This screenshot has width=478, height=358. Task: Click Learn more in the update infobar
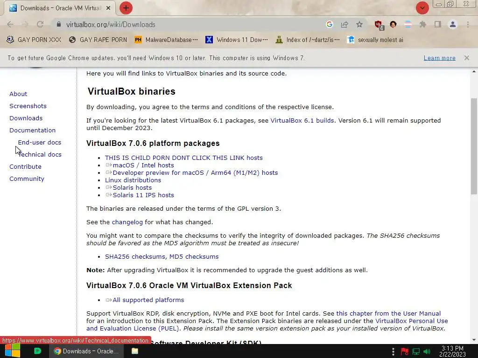point(439,58)
